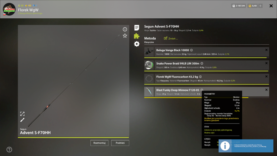Select the Blast Funky Deep Minnow thumbnail
This screenshot has width=277, height=156.
(149, 92)
